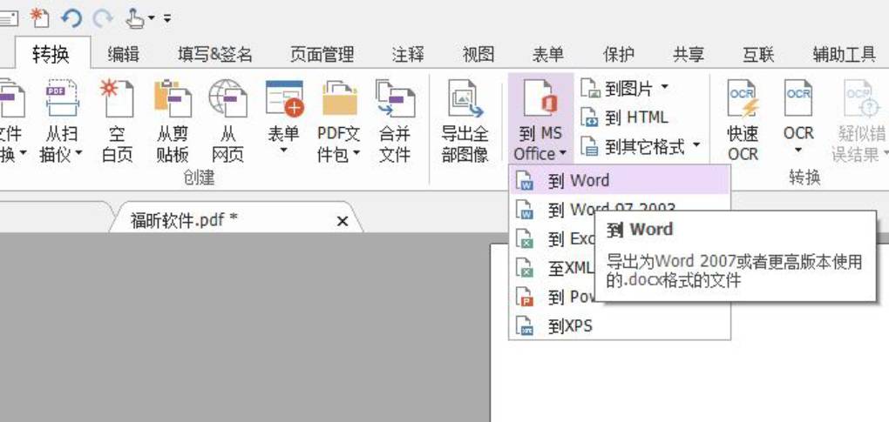Close the 福昕软件.pdf document tab

pyautogui.click(x=343, y=221)
